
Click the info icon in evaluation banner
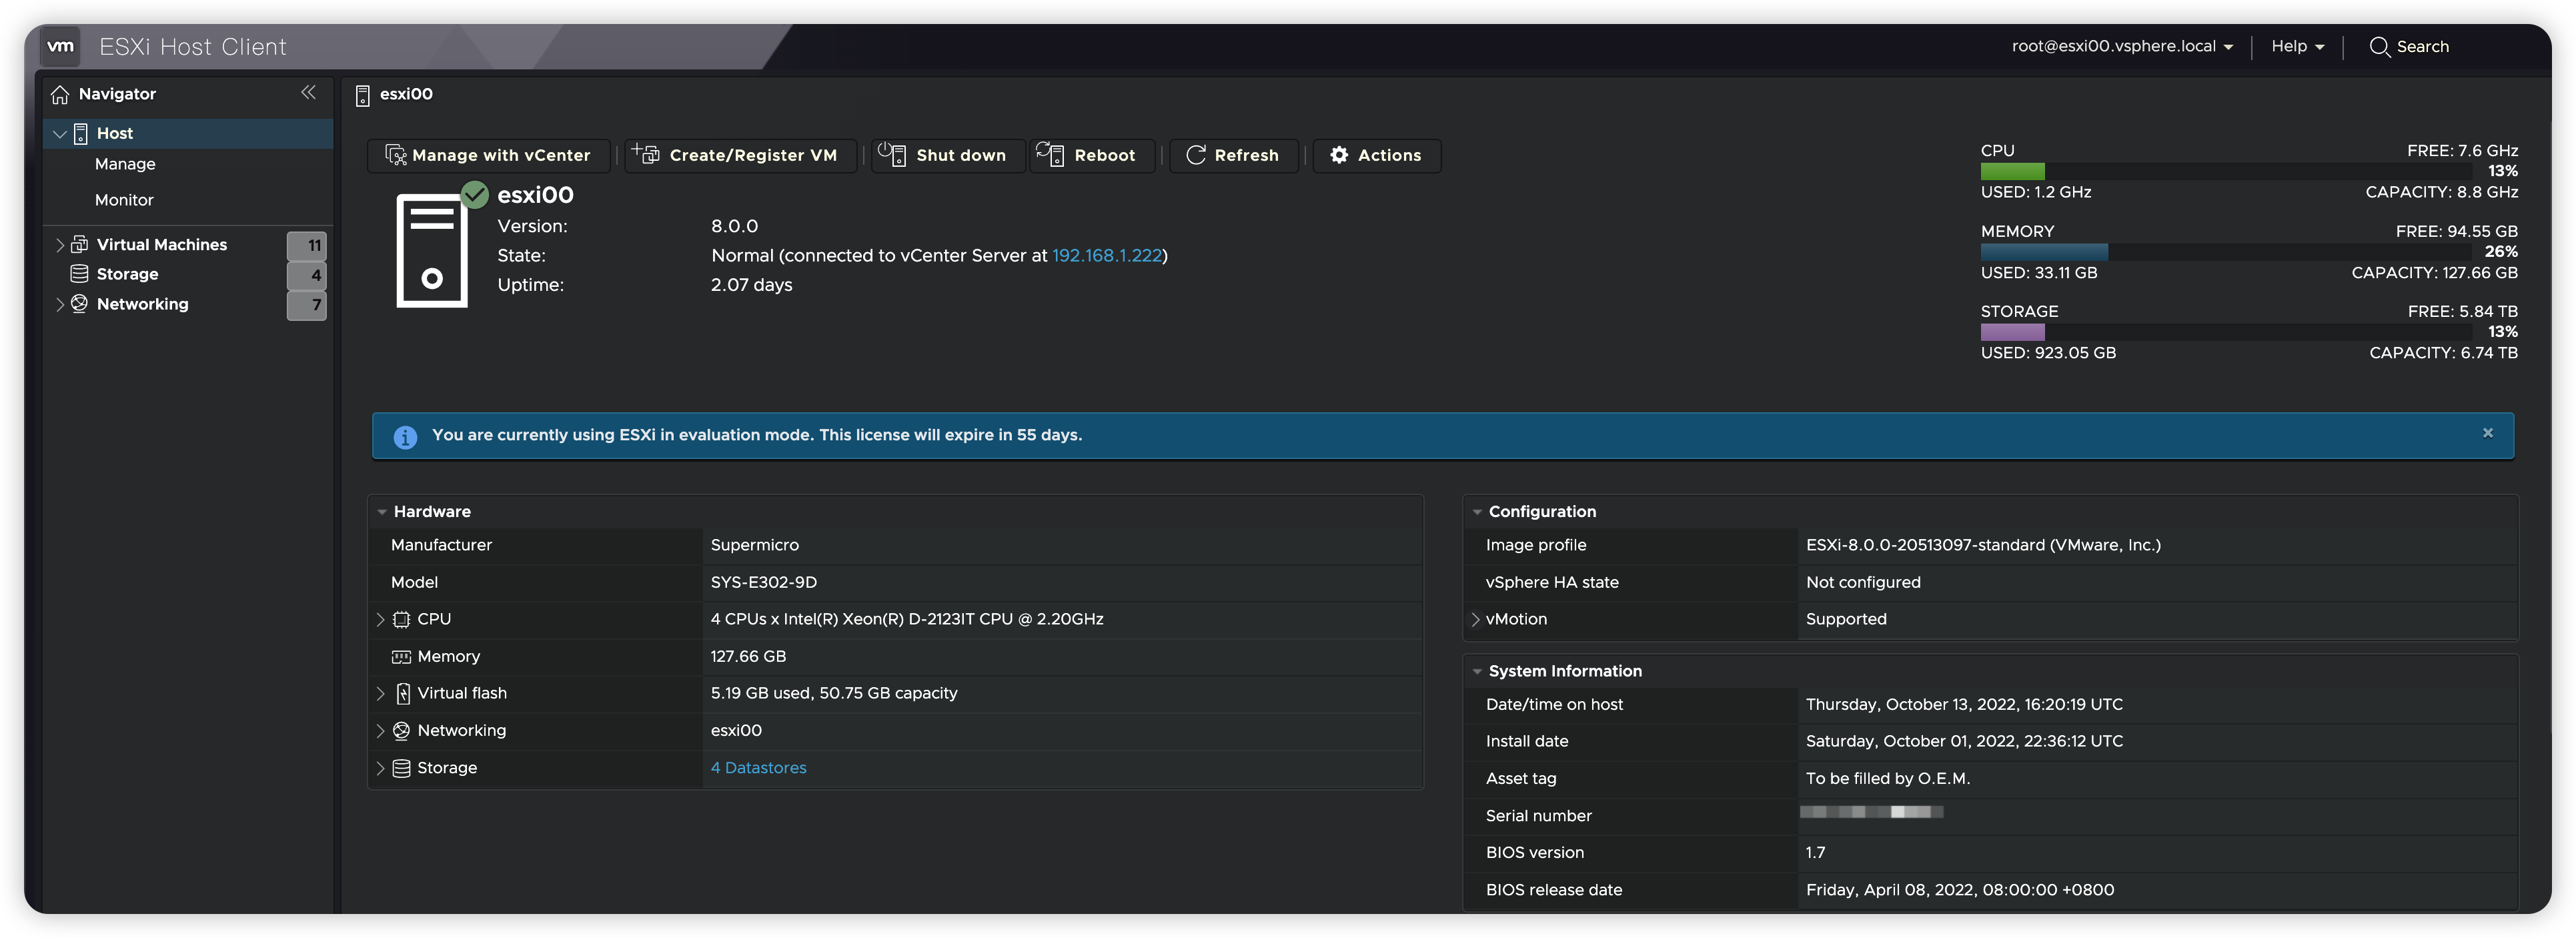(405, 437)
